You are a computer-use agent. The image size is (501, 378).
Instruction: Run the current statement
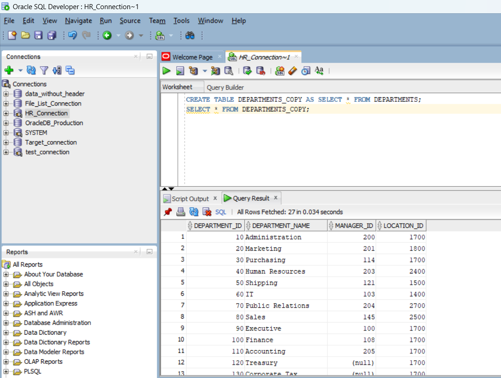[167, 71]
